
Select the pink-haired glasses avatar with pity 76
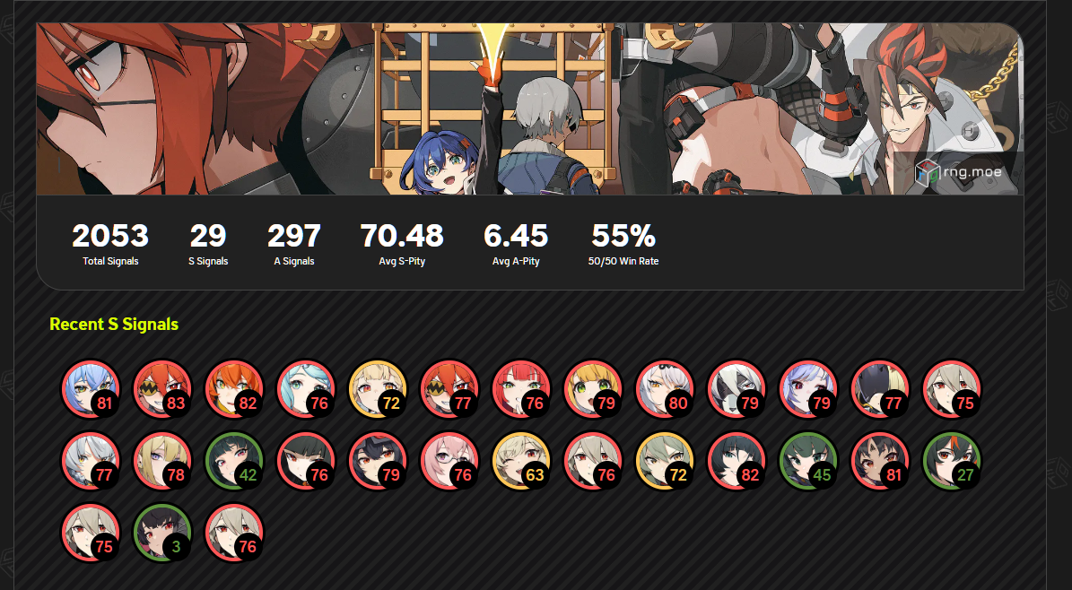449,462
